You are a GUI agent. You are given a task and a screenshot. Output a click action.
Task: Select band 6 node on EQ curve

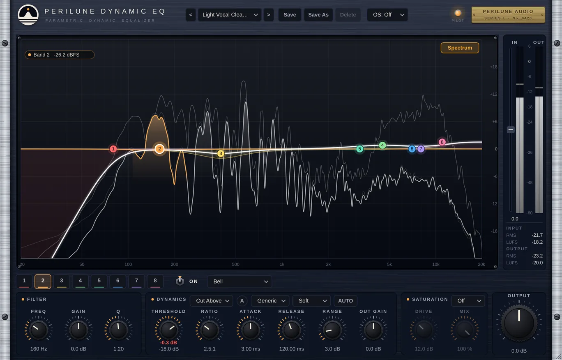[x=412, y=149]
